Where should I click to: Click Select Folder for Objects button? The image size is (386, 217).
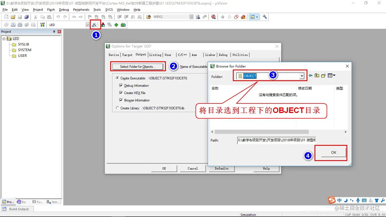coord(138,67)
